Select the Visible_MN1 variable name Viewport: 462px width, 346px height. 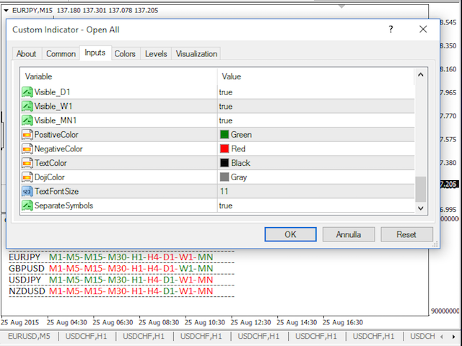point(56,120)
